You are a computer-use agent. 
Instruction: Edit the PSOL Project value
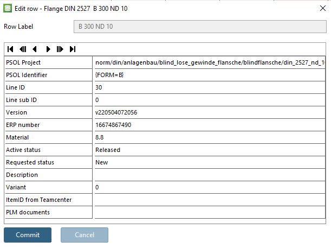pyautogui.click(x=210, y=62)
